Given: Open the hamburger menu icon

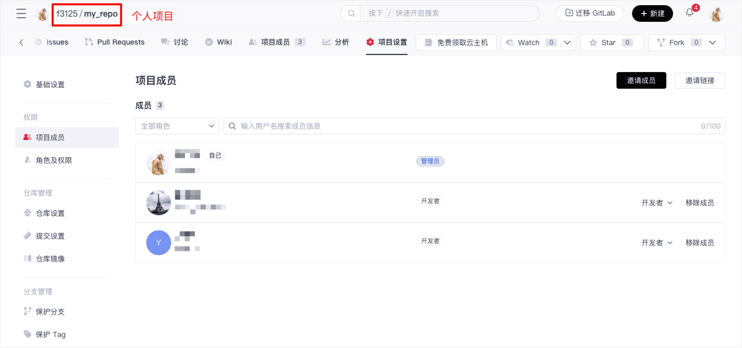Looking at the screenshot, I should tap(21, 13).
